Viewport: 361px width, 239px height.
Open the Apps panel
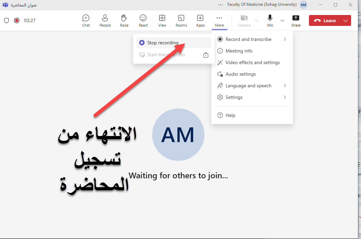click(x=200, y=20)
